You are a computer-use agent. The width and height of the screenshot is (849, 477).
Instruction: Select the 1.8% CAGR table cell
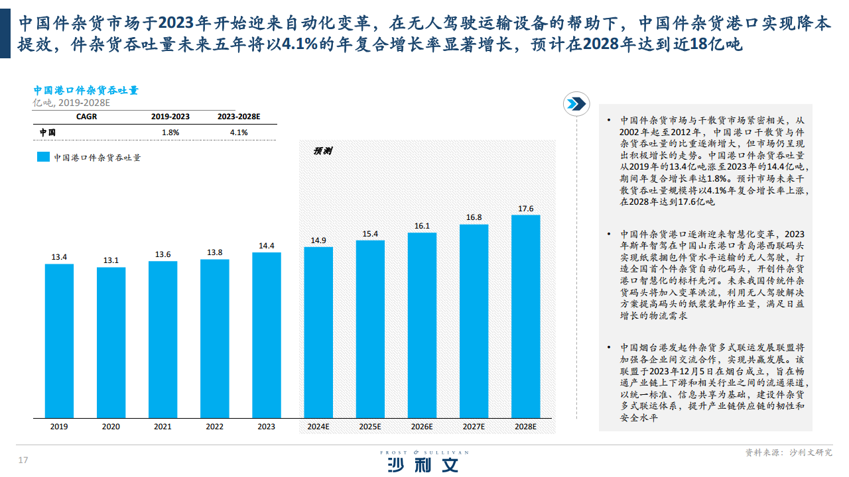[x=170, y=132]
